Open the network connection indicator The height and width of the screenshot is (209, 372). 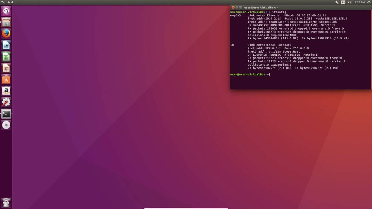337,2
